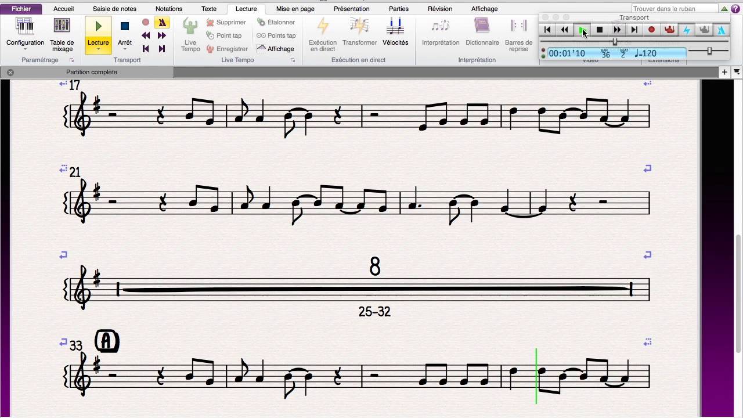743x418 pixels.
Task: Switch to the Saisie de notes tab
Action: [114, 9]
